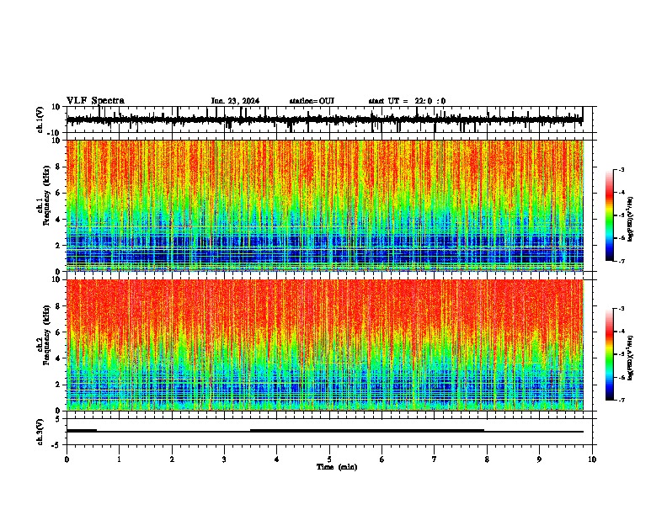Viewport: 667px width, 515px height.
Task: Click the "start UT = 22:0 :0" text
Action: pyautogui.click(x=407, y=101)
